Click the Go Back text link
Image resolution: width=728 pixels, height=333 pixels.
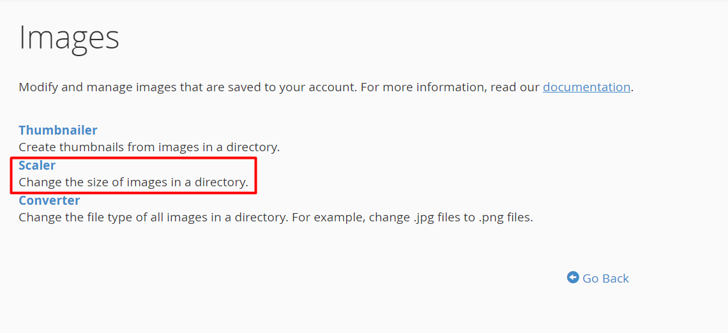pos(605,278)
